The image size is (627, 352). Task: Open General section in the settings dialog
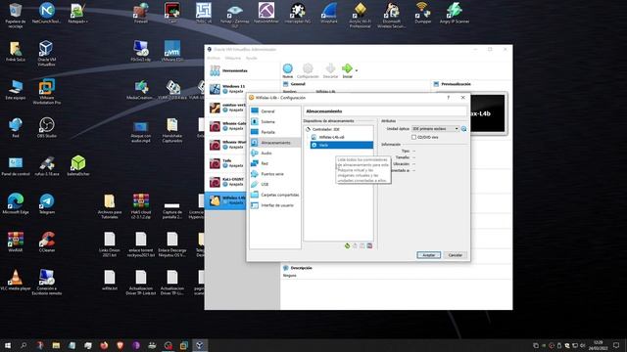tap(275, 111)
